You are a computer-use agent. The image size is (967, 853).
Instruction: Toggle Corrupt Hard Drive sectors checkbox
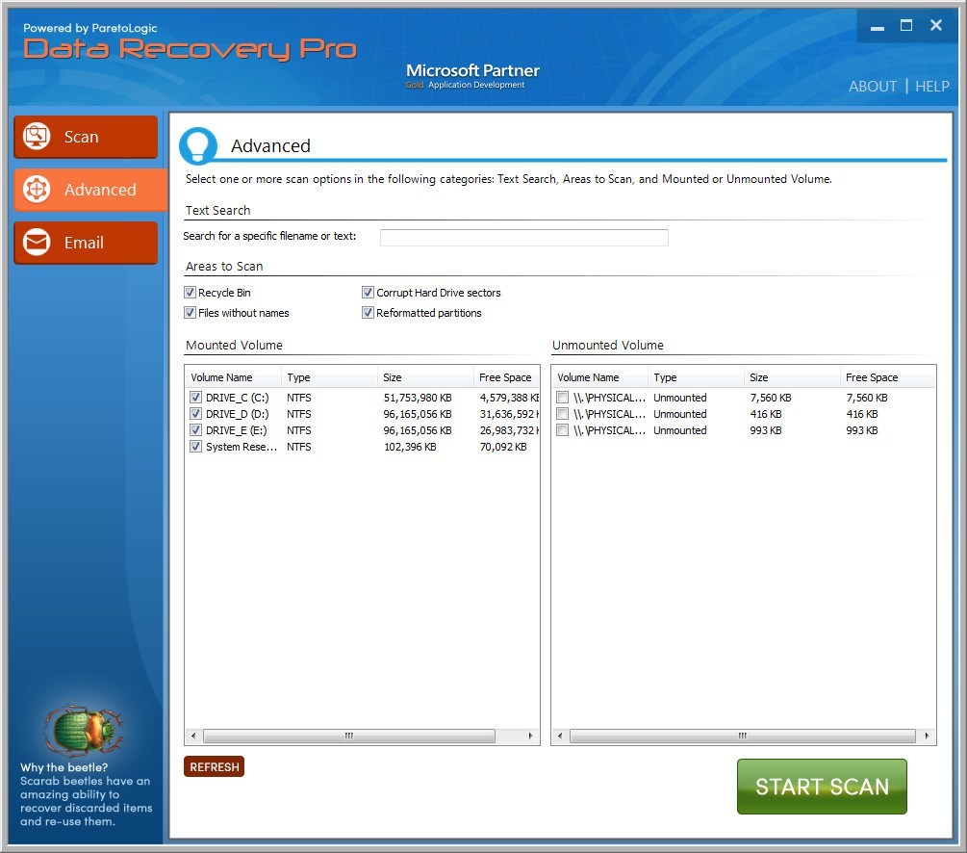click(368, 292)
